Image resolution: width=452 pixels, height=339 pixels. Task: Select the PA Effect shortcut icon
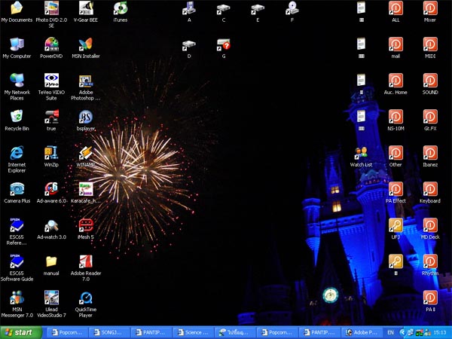tap(395, 189)
